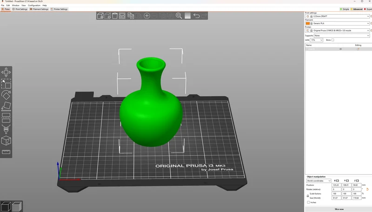Switch to Expert mode
Image resolution: width=372 pixels, height=212 pixels.
point(368,9)
